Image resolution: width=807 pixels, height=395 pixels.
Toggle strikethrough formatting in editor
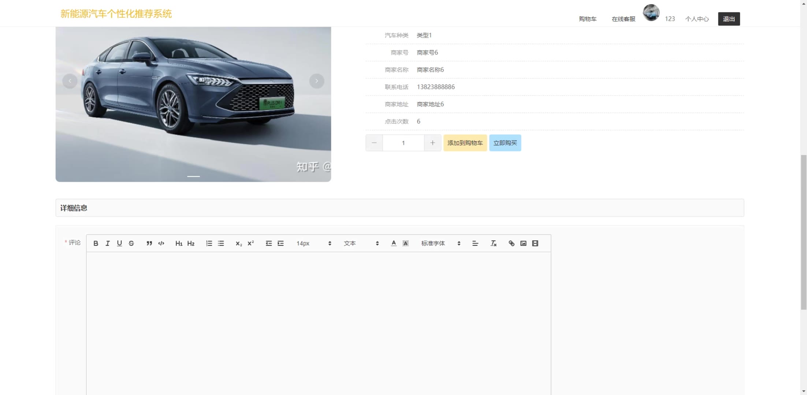point(131,243)
